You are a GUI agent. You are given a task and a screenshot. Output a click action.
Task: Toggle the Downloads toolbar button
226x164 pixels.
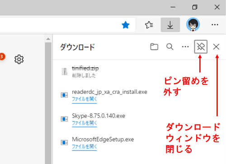point(170,25)
